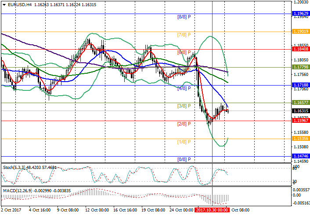This screenshot has height=215, width=310.
Task: Select the [0/8] P level label
Action: pos(184,159)
